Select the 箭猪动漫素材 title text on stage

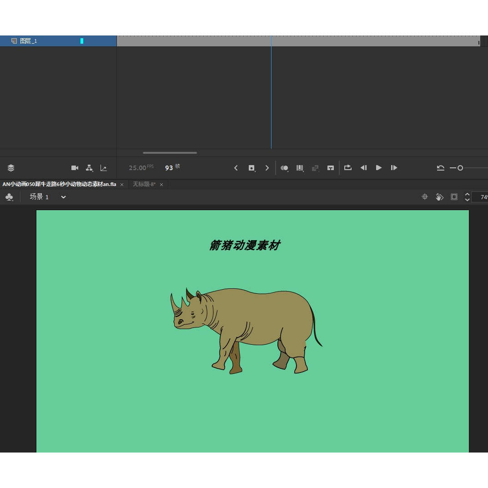pos(245,245)
